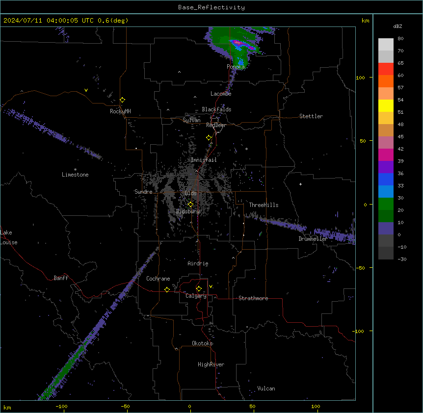Click the yellow marker south of RedDeer
This screenshot has height=413, width=423.
tap(209, 138)
